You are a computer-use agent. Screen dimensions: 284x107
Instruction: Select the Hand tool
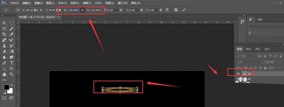(4, 74)
